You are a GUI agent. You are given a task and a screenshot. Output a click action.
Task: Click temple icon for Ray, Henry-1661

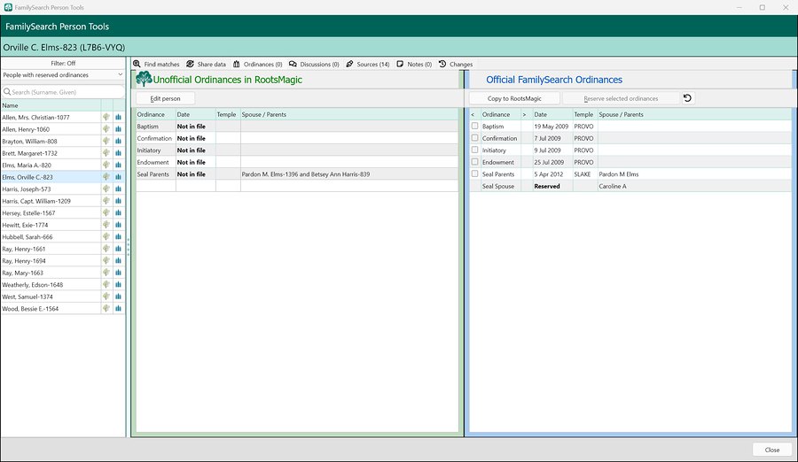click(x=119, y=249)
